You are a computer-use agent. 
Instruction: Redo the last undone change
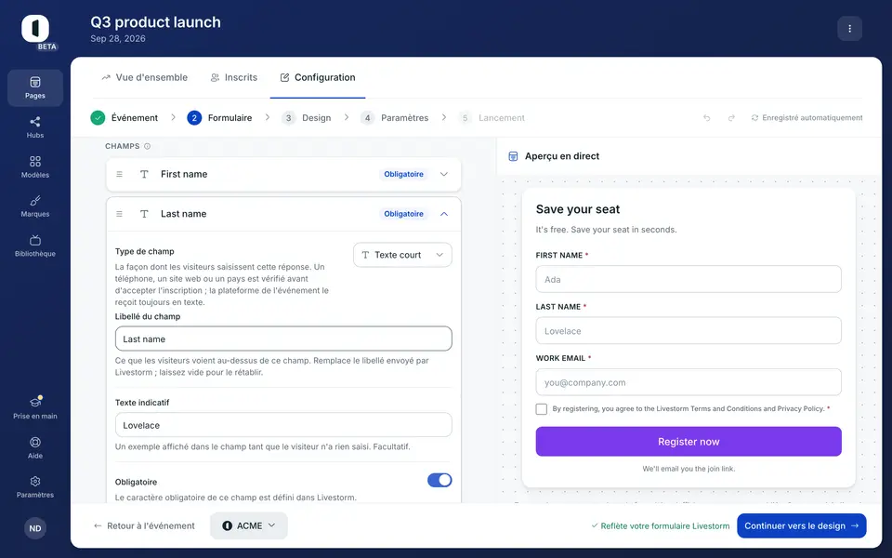pos(731,118)
